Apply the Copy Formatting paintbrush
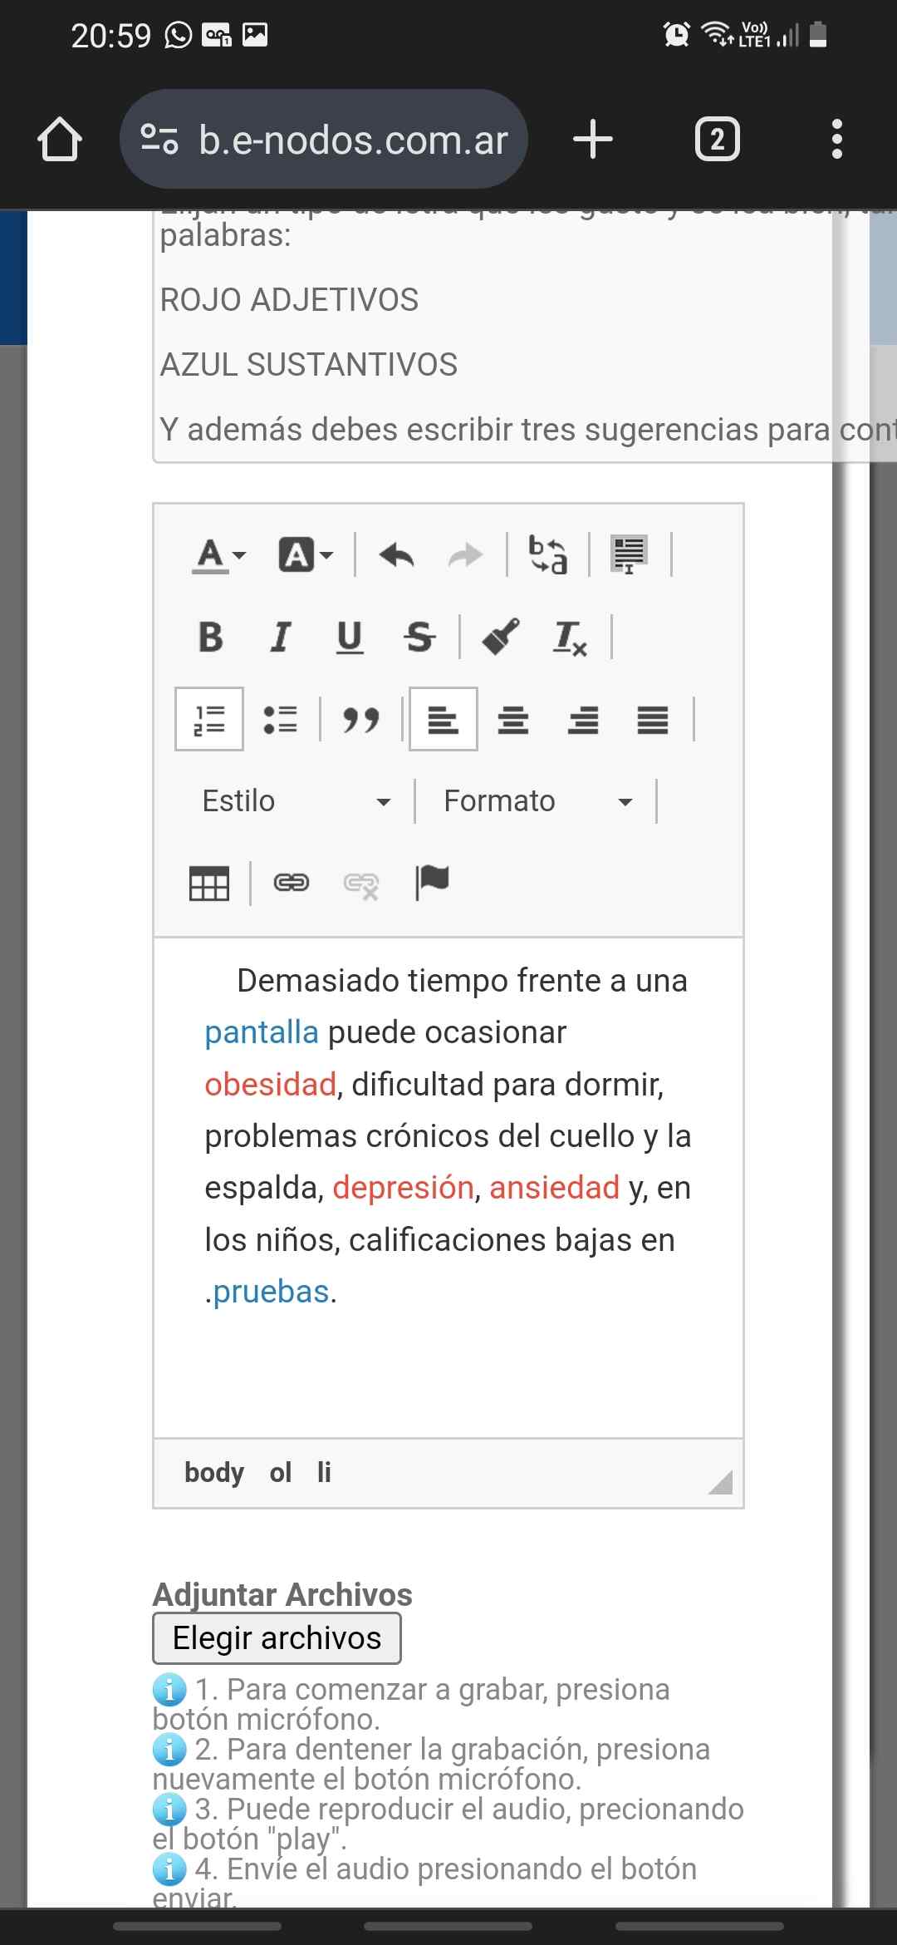The width and height of the screenshot is (897, 1945). (x=501, y=637)
